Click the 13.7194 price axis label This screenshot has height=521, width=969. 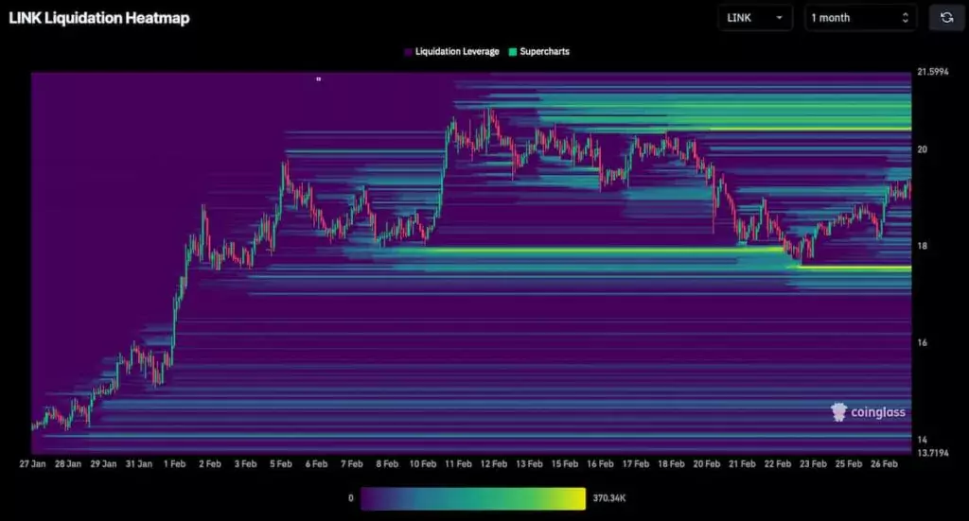pyautogui.click(x=932, y=453)
